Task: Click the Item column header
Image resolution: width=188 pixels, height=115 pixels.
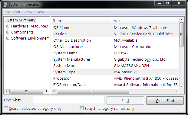Action: click(x=82, y=21)
